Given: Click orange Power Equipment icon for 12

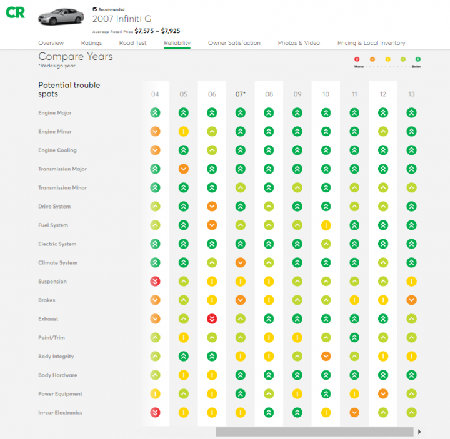Looking at the screenshot, I should coord(383,393).
